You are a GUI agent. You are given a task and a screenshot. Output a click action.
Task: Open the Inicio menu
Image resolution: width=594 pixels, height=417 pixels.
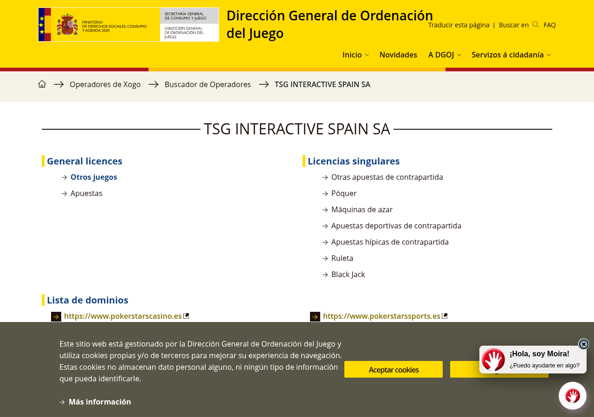point(352,55)
